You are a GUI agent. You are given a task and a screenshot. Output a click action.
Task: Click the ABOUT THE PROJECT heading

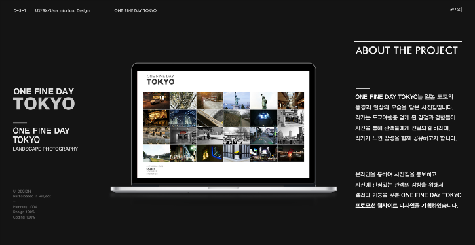406,50
